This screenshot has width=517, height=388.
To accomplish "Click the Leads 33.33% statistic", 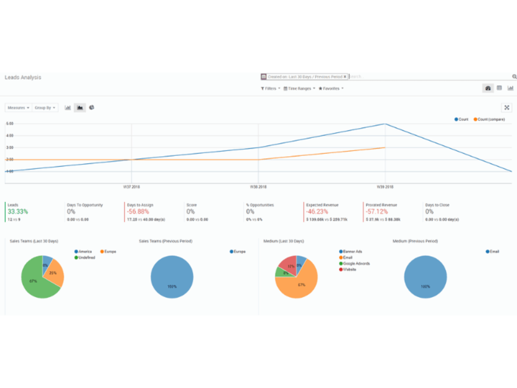I will [18, 212].
